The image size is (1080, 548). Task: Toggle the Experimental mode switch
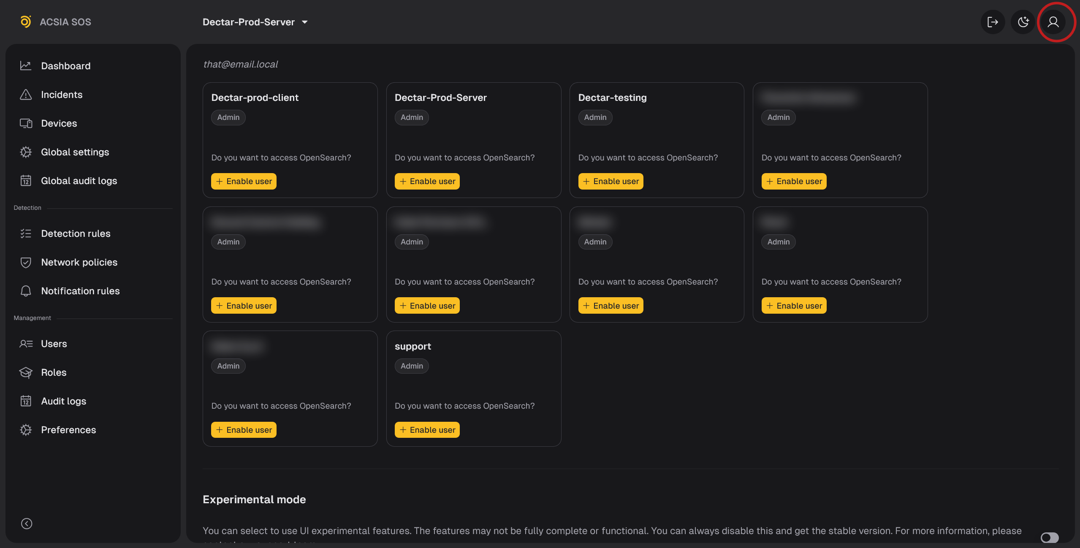point(1050,537)
